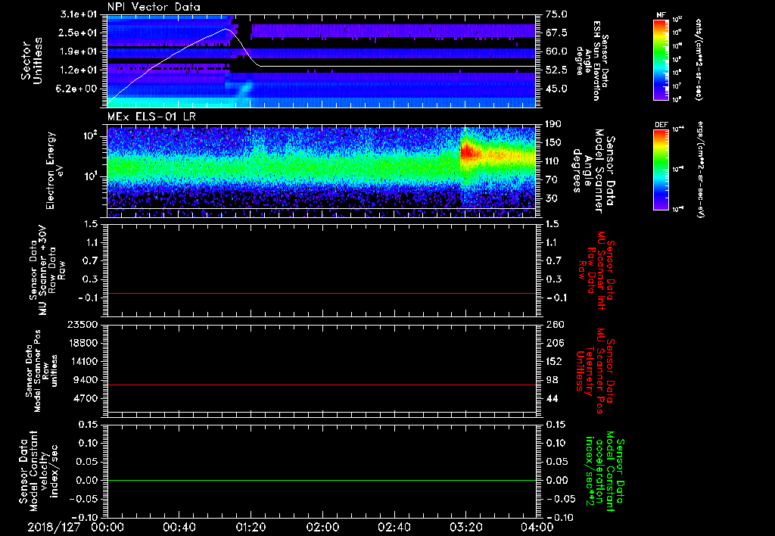This screenshot has width=775, height=536.
Task: Click the "9400" scanner position tick label
Action: point(86,380)
